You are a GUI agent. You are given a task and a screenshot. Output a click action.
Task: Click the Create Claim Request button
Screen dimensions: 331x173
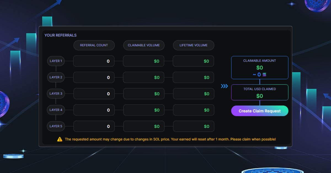tap(260, 111)
